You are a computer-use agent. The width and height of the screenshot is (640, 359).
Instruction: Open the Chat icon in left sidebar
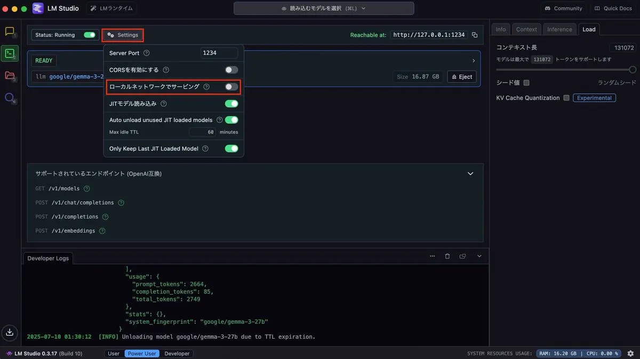tap(10, 31)
